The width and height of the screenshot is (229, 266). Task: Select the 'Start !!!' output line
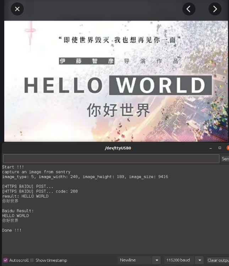tap(13, 167)
